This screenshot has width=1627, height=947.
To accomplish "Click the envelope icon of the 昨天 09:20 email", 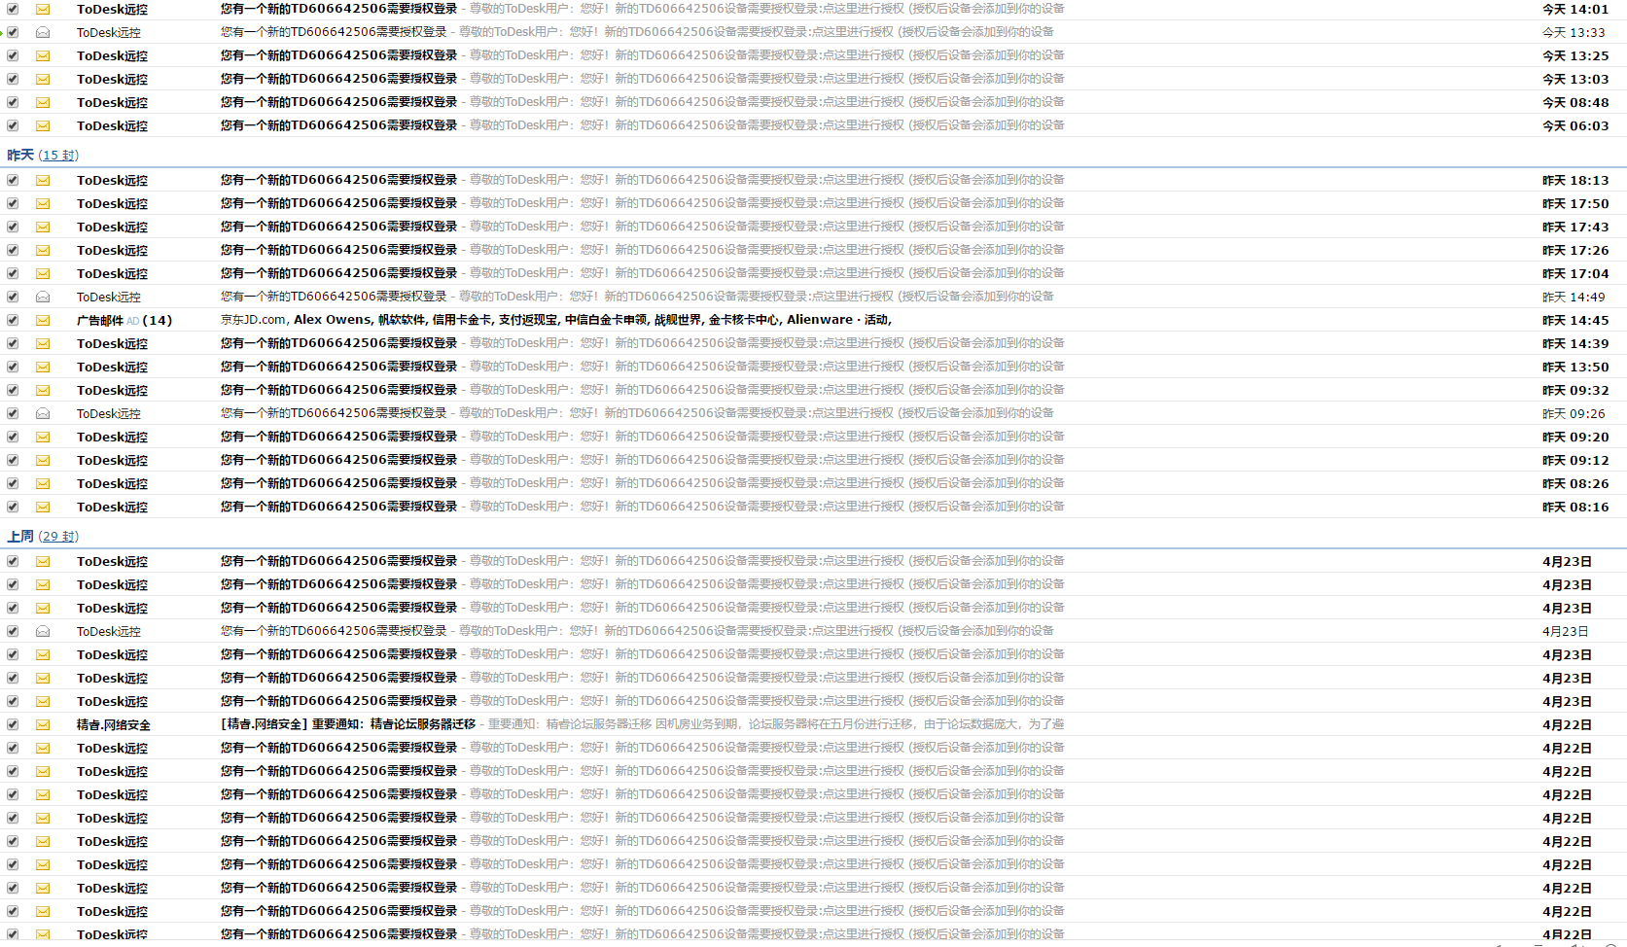I will point(43,437).
